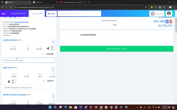Image resolution: width=177 pixels, height=110 pixels.
Task: Open the browser extensions puzzle icon
Action: click(164, 7)
